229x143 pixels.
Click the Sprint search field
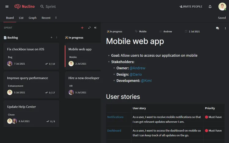click(51, 7)
